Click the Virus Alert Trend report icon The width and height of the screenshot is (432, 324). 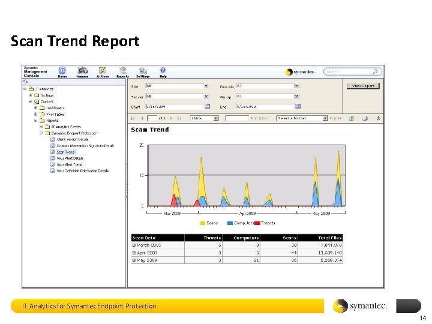(x=52, y=164)
